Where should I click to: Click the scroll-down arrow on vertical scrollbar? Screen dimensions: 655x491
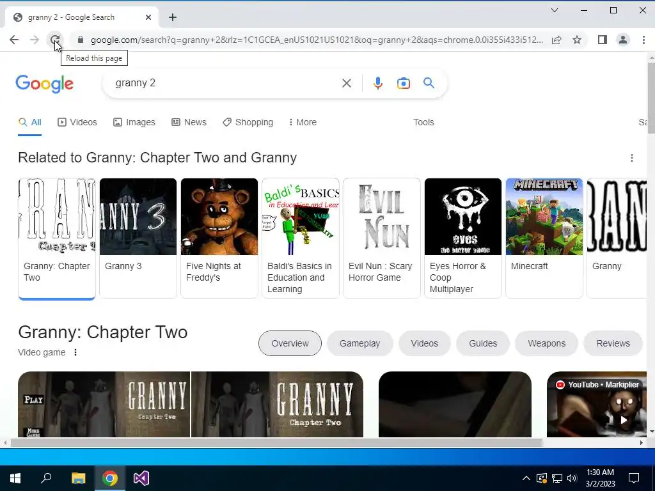pyautogui.click(x=651, y=432)
